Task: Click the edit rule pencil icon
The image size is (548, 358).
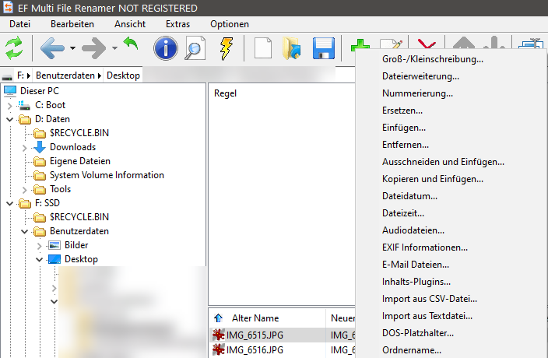Action: click(392, 44)
